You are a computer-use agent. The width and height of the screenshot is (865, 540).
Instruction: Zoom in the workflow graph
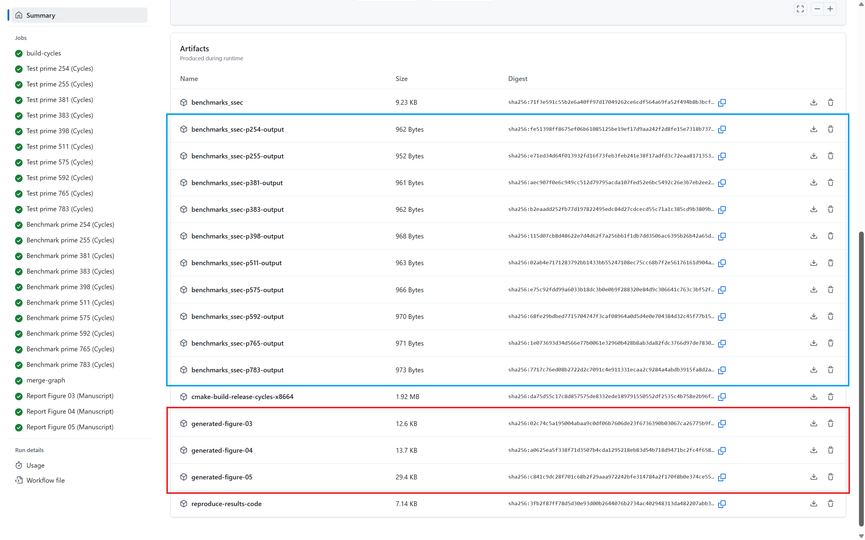tap(830, 9)
